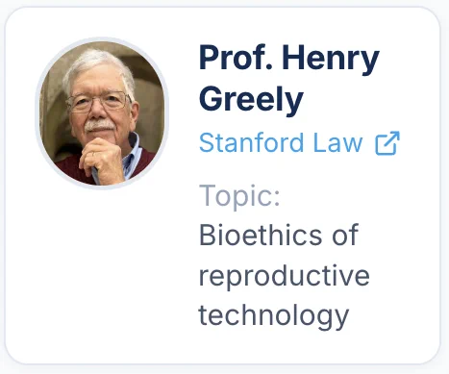Click the word 'Greely' in the heading
The image size is (449, 374).
click(251, 100)
